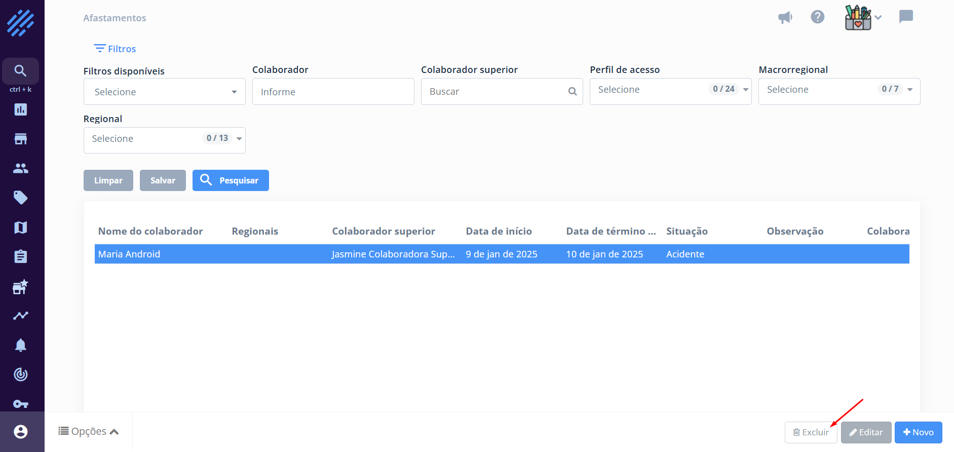Viewport: 954px width, 452px height.
Task: Open the people group icon in sidebar
Action: pyautogui.click(x=21, y=168)
